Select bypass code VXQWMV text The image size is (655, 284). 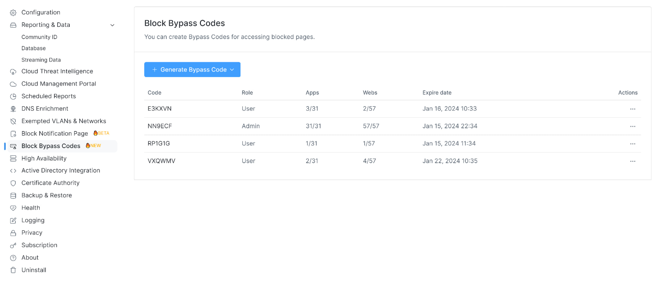coord(161,161)
